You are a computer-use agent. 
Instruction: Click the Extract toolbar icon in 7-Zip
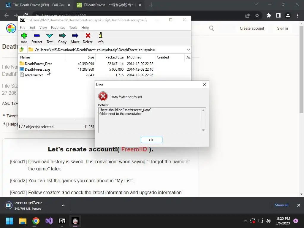37,38
